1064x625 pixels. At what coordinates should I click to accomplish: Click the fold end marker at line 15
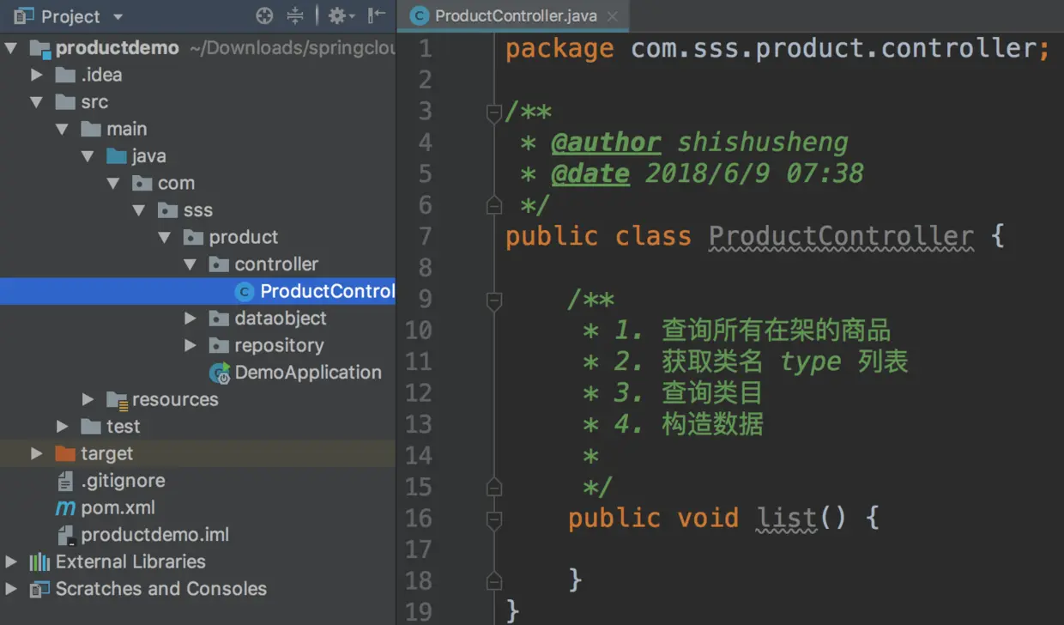pyautogui.click(x=493, y=488)
